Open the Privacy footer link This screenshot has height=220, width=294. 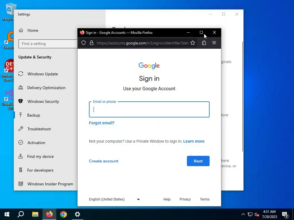(x=185, y=199)
